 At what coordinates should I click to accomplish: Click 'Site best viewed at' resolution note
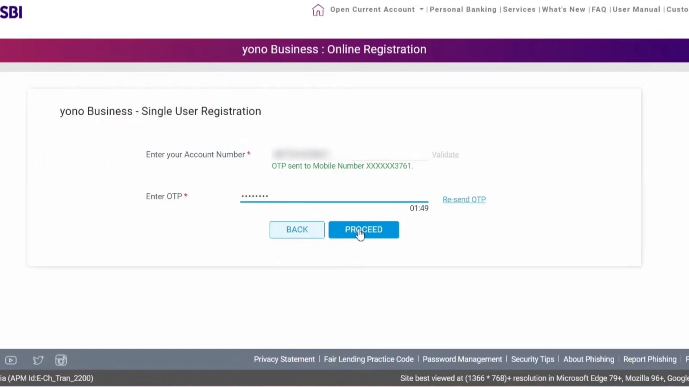click(x=544, y=378)
